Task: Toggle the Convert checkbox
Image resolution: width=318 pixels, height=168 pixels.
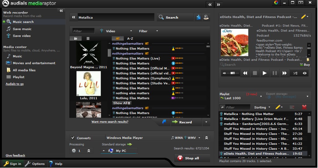Action: [x=73, y=138]
